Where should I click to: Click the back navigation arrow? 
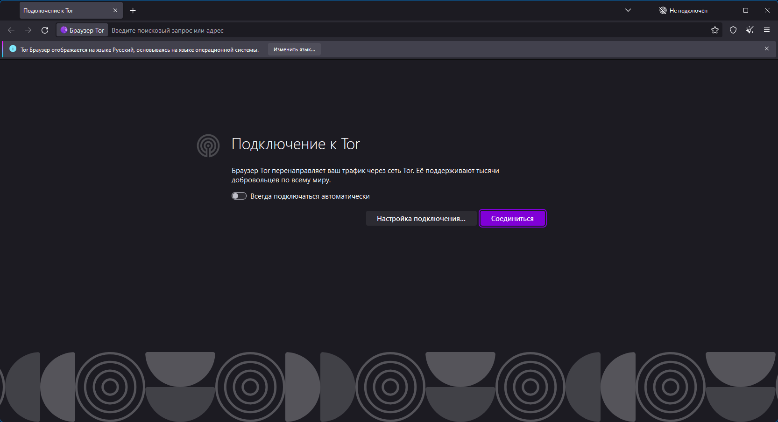(x=11, y=30)
